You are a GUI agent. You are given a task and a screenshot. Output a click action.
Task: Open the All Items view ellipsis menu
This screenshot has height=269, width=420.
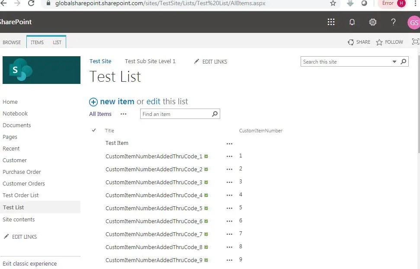[x=123, y=114]
